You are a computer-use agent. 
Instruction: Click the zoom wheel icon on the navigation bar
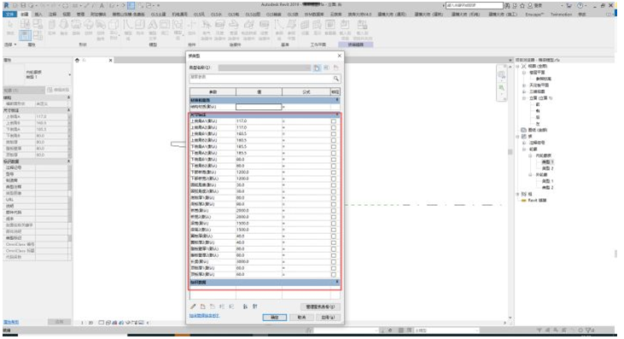pos(501,74)
